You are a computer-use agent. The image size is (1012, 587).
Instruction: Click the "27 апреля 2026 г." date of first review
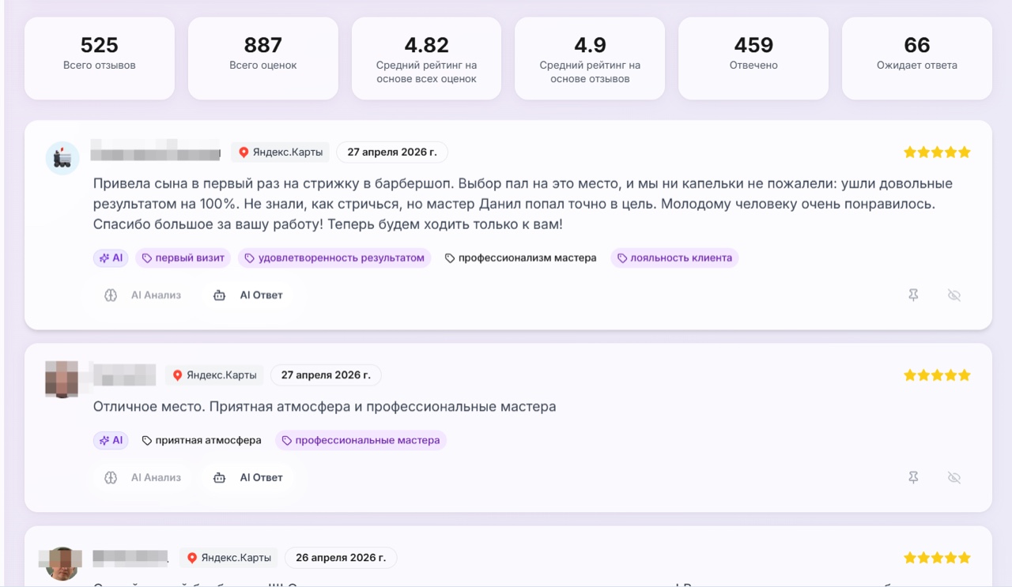tap(392, 152)
